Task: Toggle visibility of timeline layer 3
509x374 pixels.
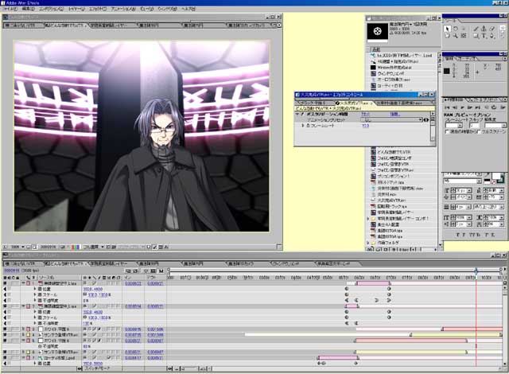Action: 5,329
